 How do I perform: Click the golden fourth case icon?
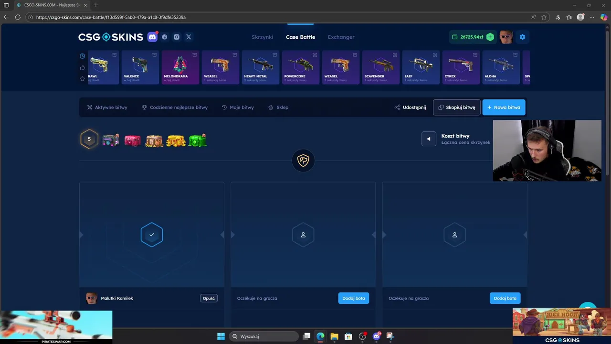click(176, 140)
